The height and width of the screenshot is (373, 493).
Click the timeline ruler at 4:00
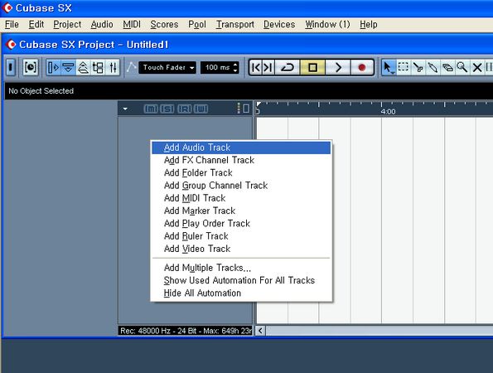pos(388,111)
